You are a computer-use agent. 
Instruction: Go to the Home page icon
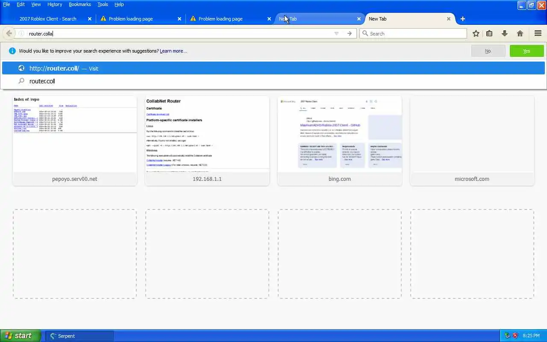520,33
